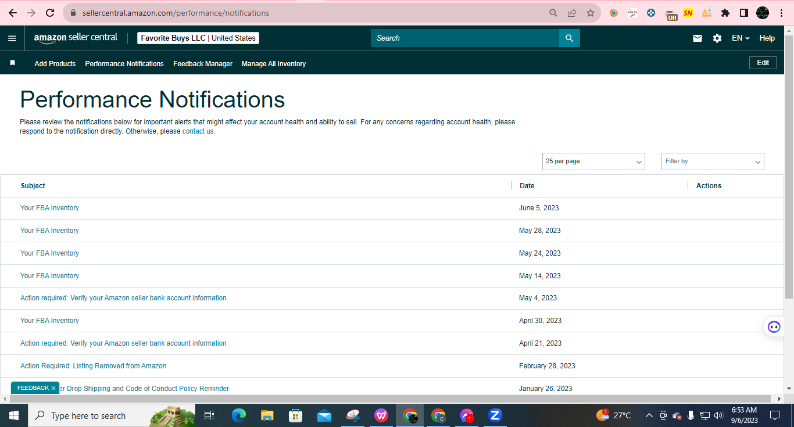Open File Explorer from the taskbar

[x=267, y=415]
